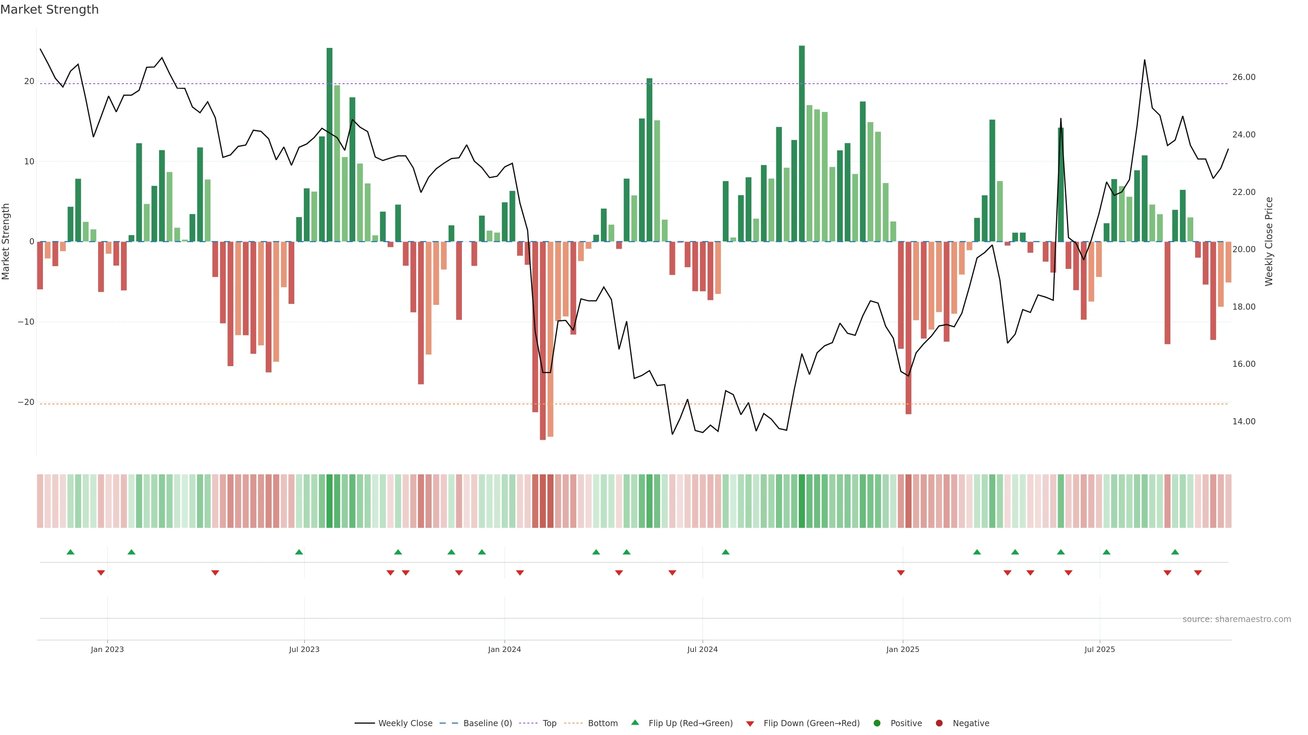Click flip-up triangle just after Jul 2024
Screen dimensions: 1308x735
(x=726, y=552)
